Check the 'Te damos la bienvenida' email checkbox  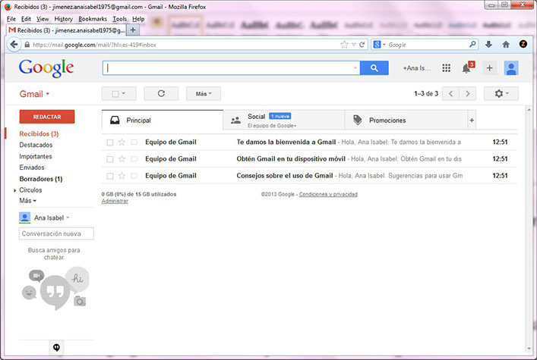[110, 142]
